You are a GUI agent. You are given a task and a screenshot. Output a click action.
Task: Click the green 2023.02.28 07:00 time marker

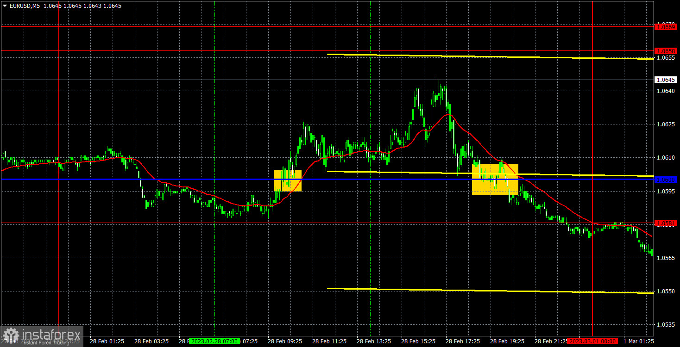215,341
